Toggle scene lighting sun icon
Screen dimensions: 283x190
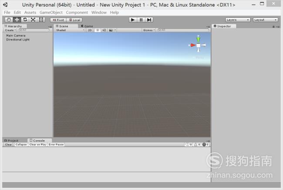pos(98,30)
